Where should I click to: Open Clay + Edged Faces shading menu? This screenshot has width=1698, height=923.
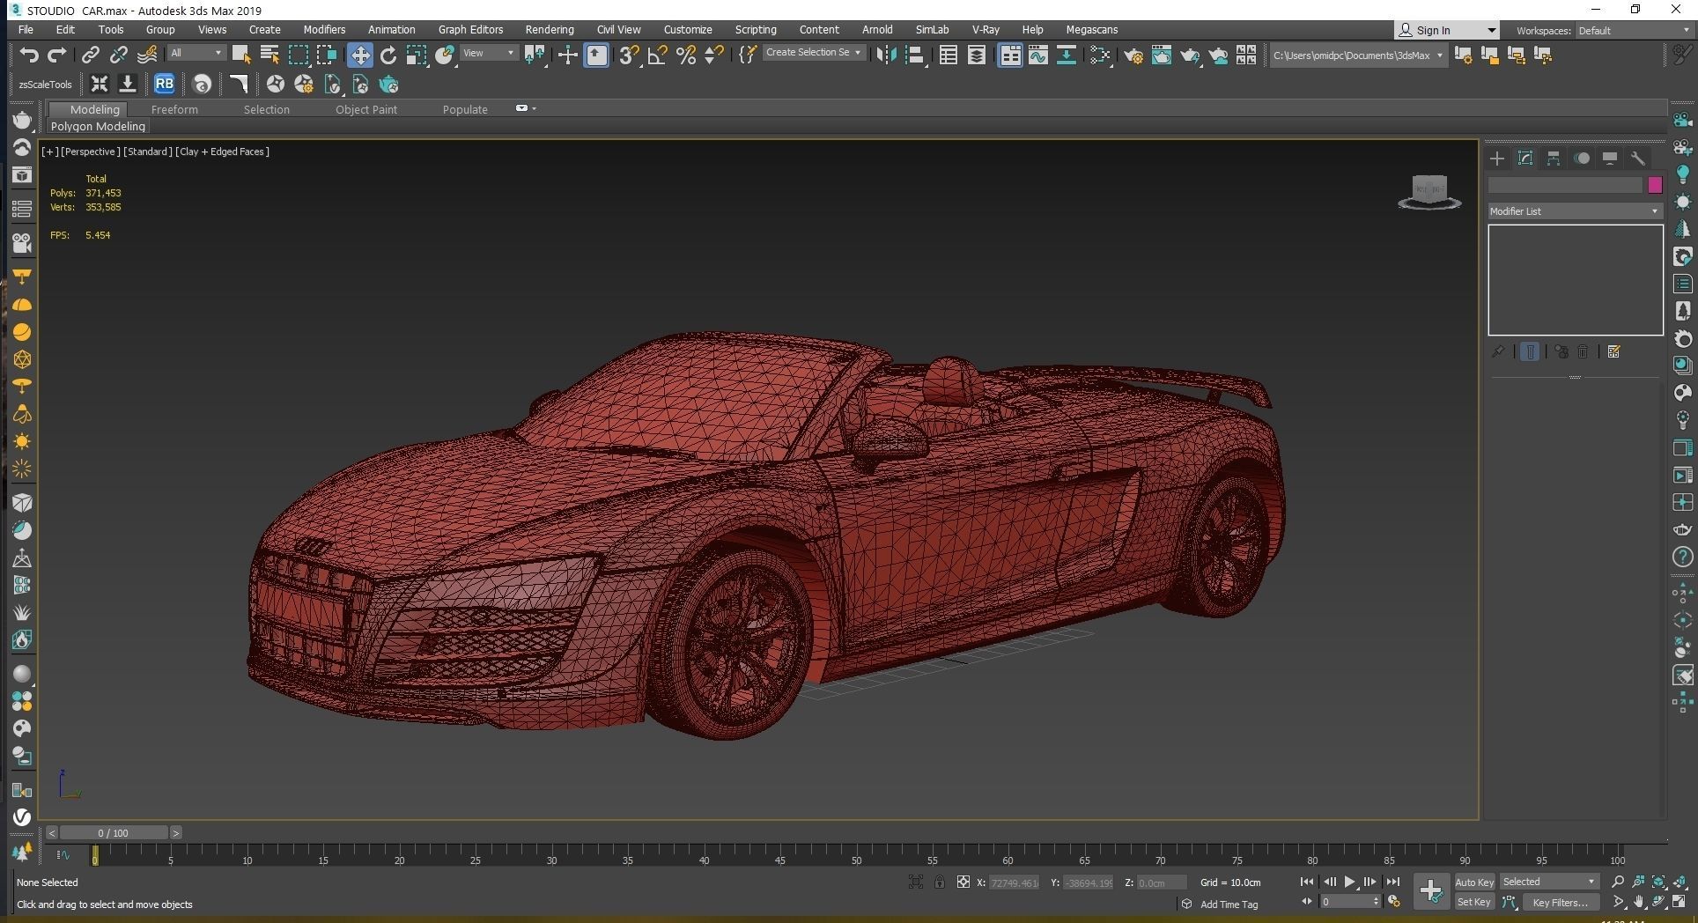click(x=223, y=151)
